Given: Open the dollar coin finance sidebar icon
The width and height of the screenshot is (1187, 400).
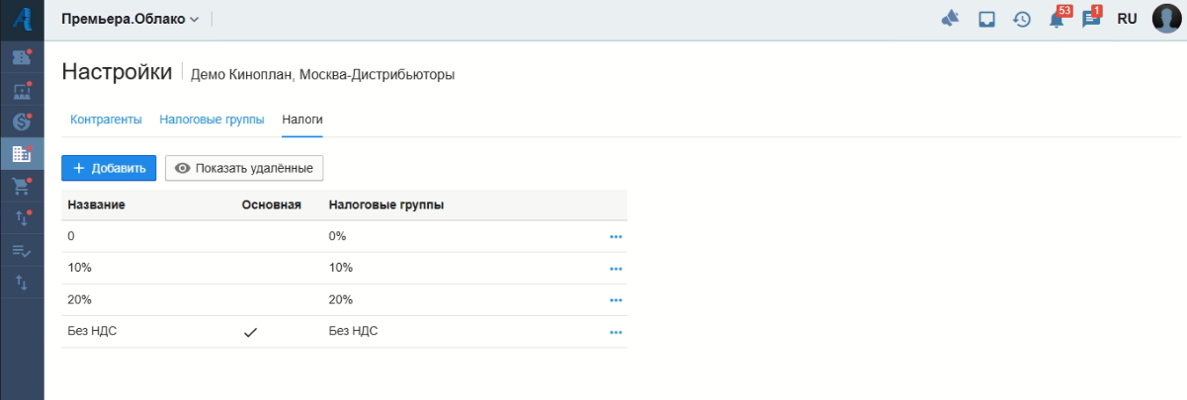Looking at the screenshot, I should click(22, 121).
